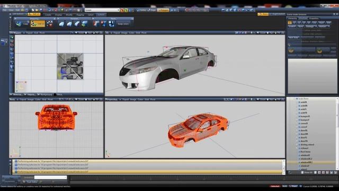Open the Properties tab in the scene browser

[314, 19]
